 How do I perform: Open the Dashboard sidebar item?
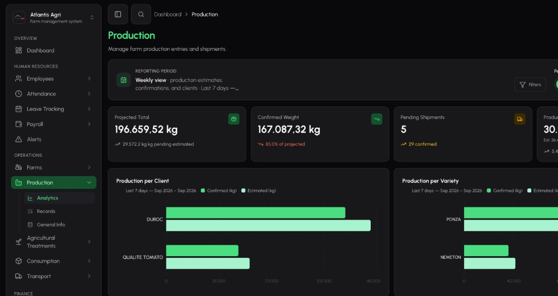click(x=54, y=51)
